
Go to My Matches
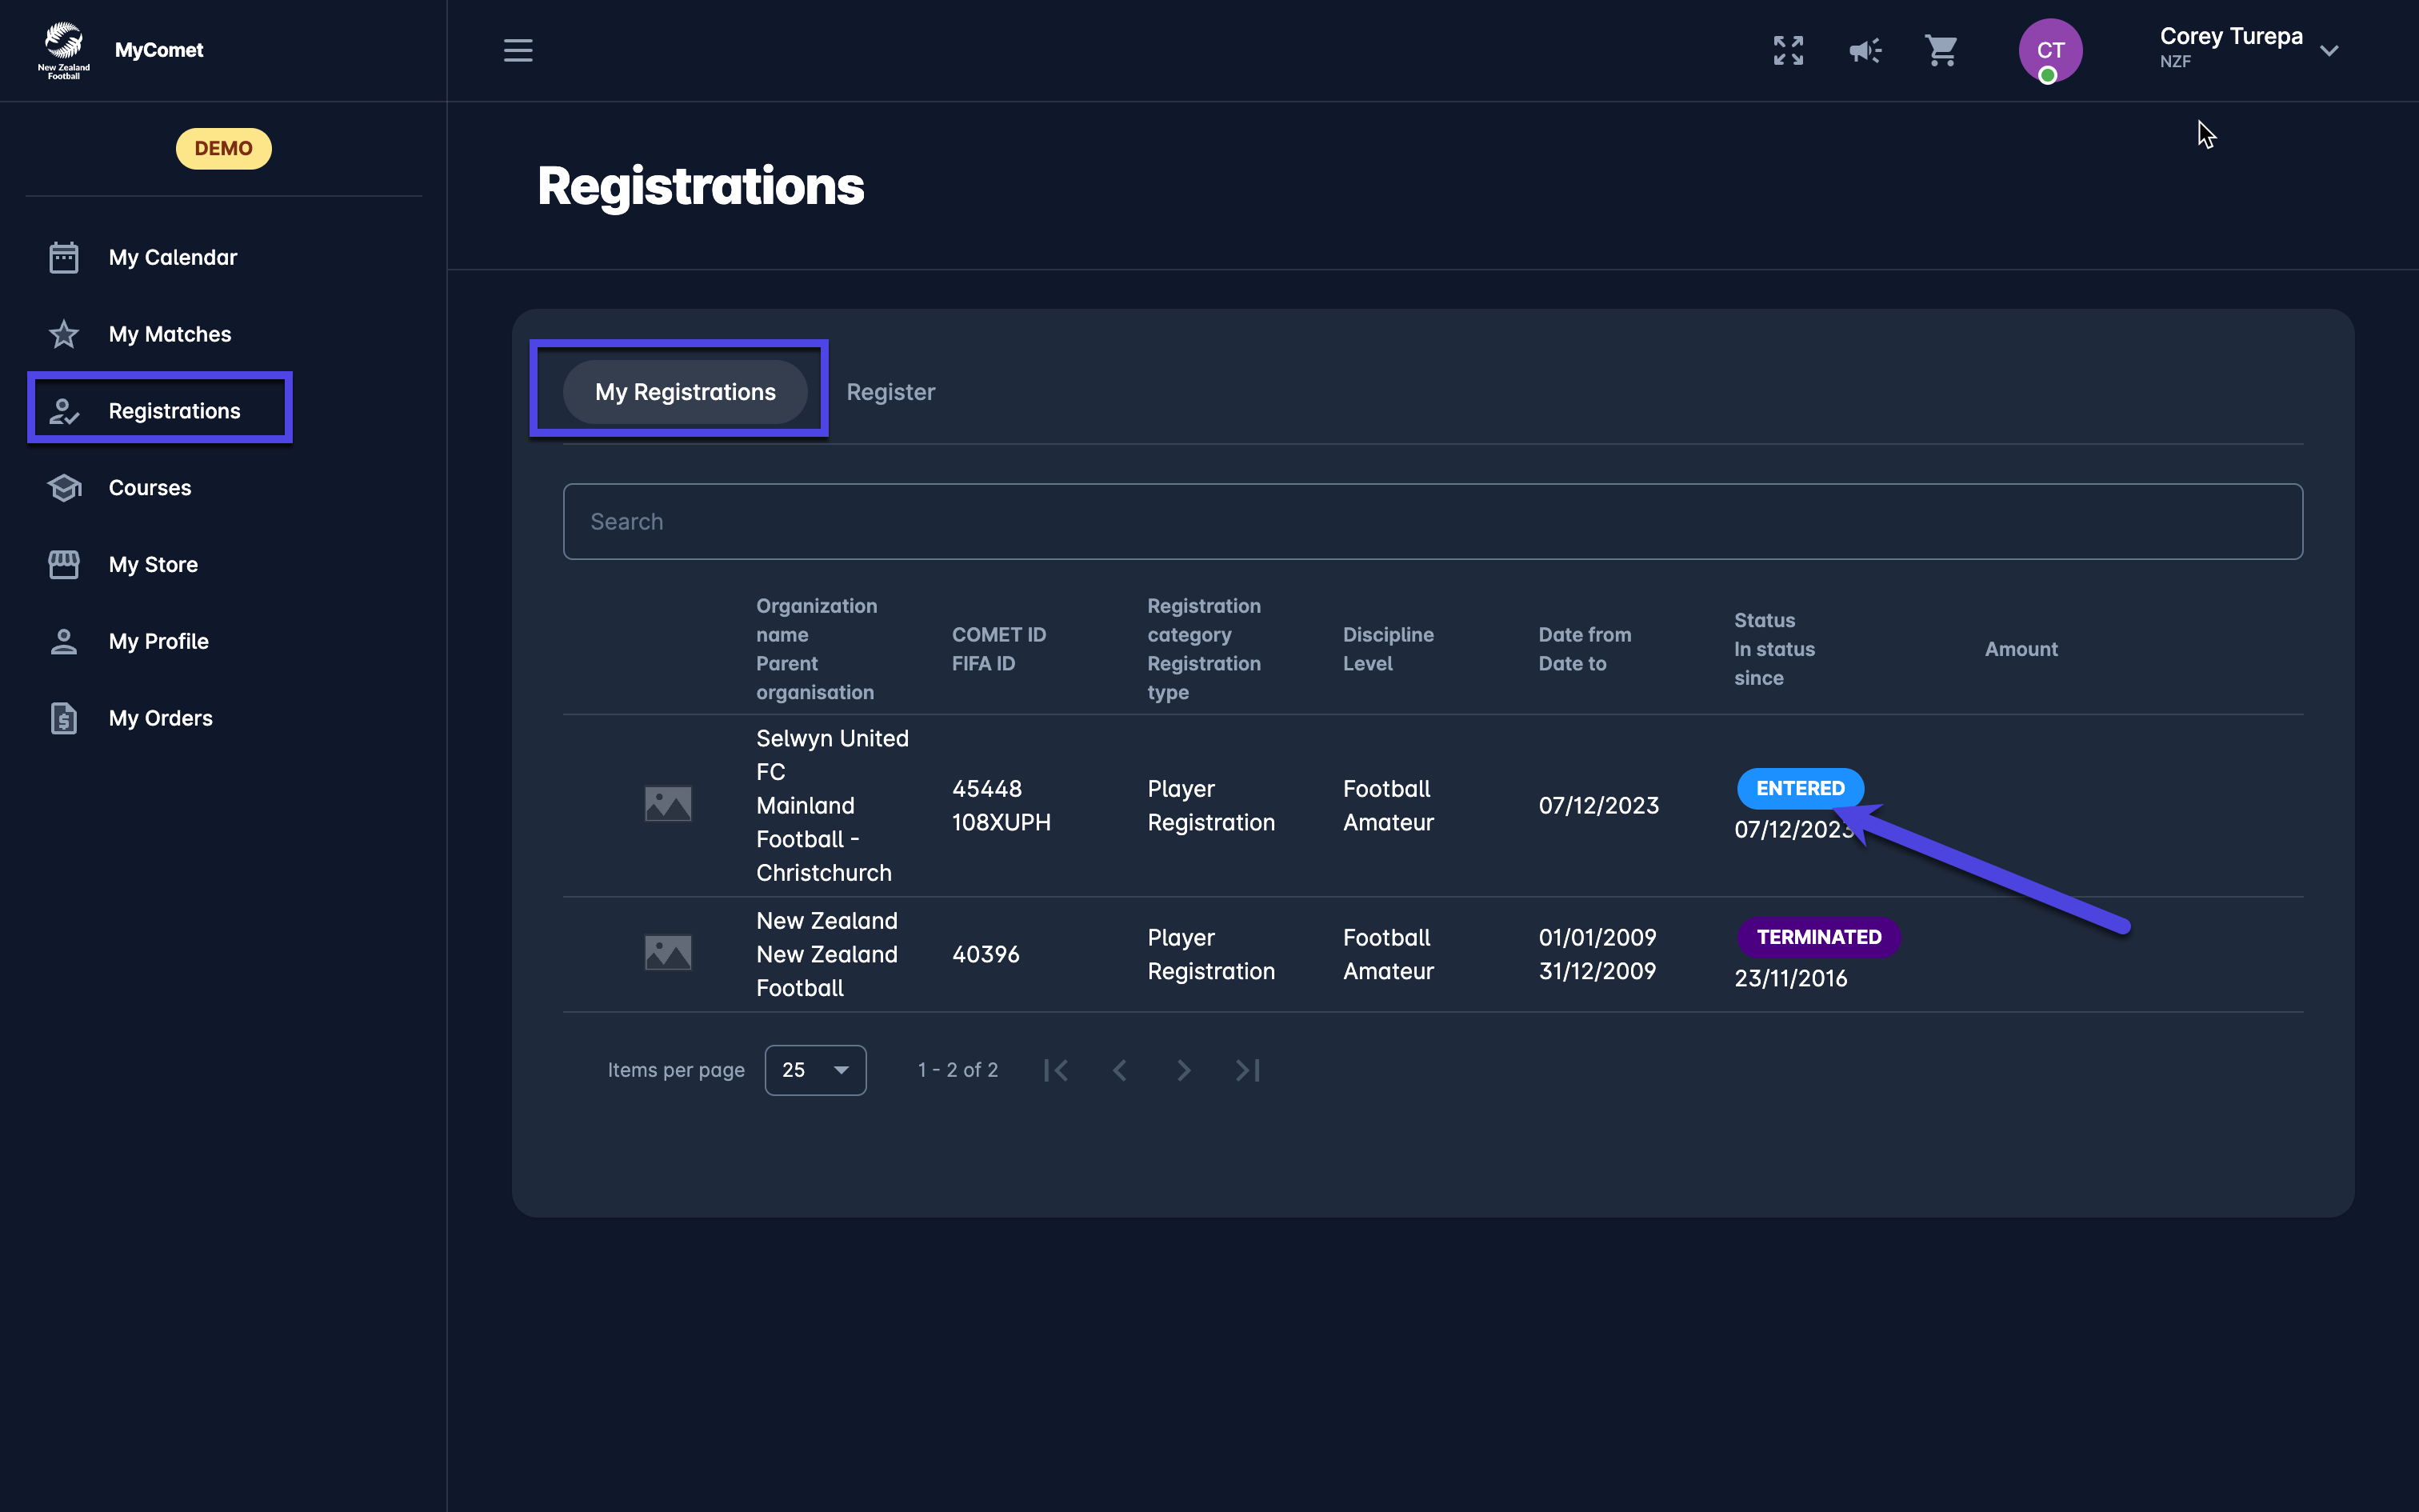click(x=169, y=334)
